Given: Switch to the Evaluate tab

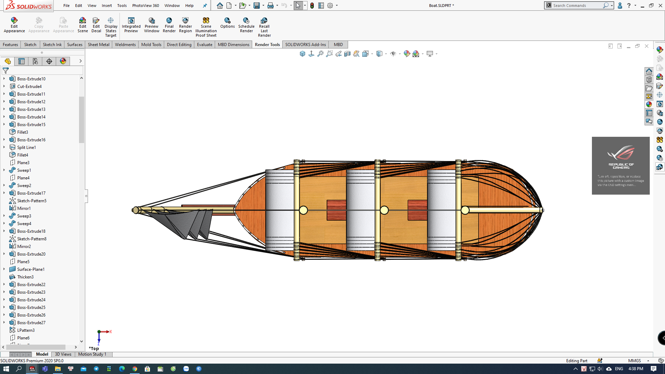Looking at the screenshot, I should (204, 45).
